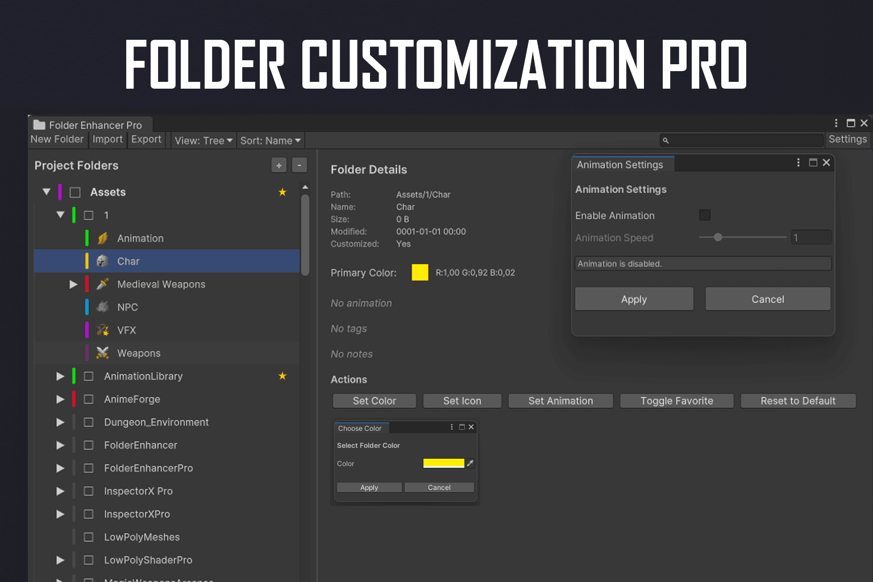This screenshot has height=582, width=873.
Task: Click the Char folder helmet icon
Action: (102, 261)
